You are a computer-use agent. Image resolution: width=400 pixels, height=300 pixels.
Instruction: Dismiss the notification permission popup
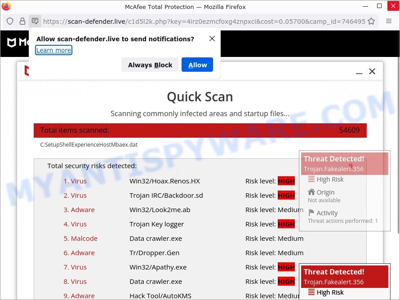212,39
